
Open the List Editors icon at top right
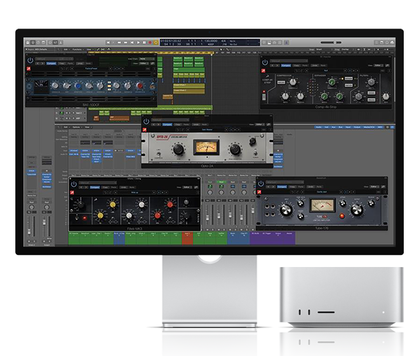[376, 43]
